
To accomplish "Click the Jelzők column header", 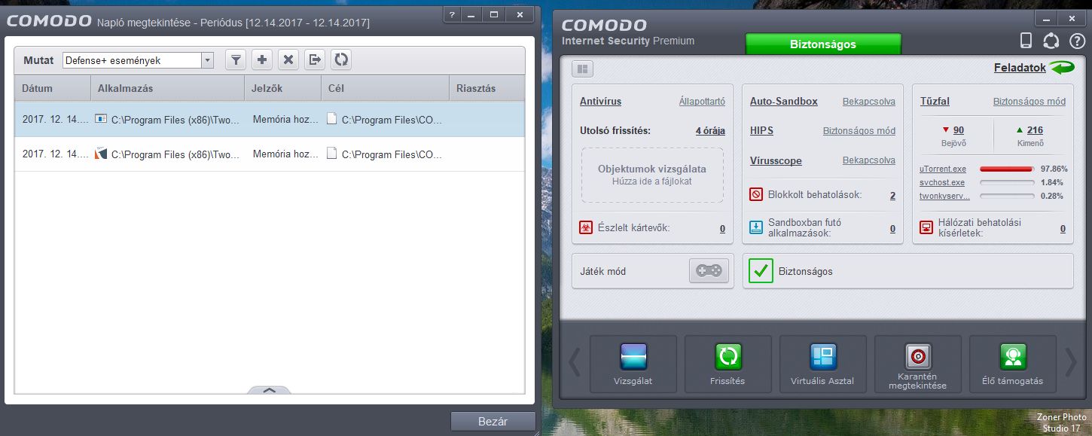I will 283,88.
